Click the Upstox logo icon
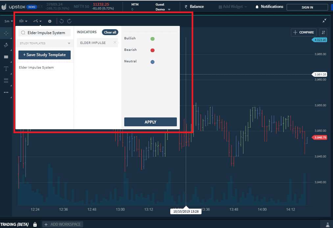 point(4,7)
